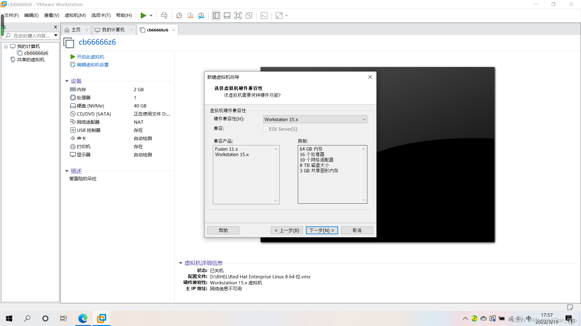Click the Unity mode toolbar icon
The height and width of the screenshot is (326, 581).
click(249, 16)
